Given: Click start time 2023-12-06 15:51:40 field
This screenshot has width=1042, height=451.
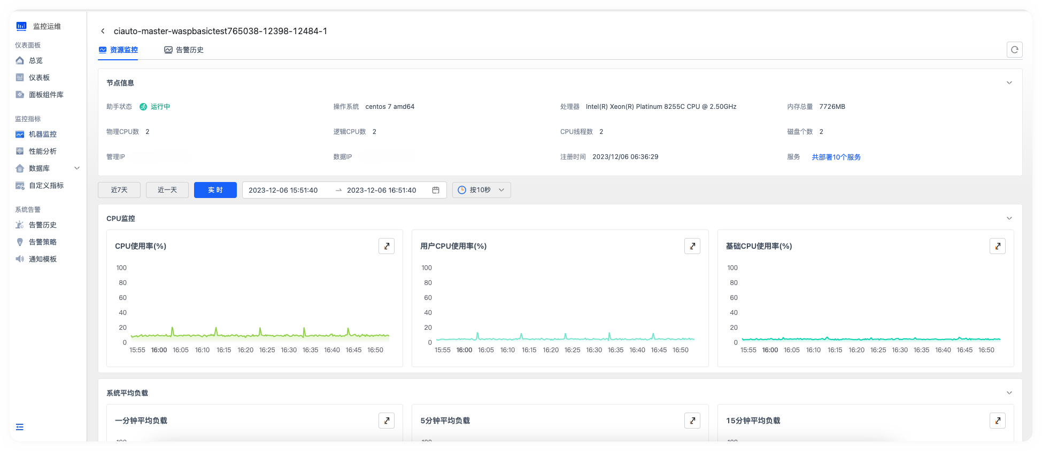Looking at the screenshot, I should pos(283,191).
